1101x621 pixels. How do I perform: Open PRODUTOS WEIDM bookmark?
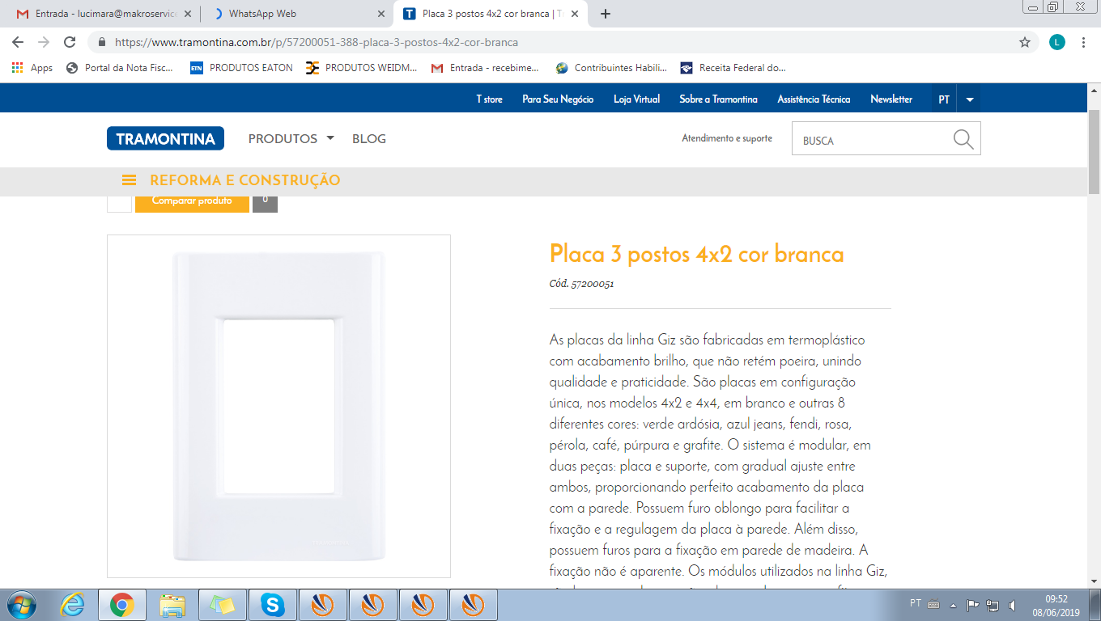tap(361, 68)
